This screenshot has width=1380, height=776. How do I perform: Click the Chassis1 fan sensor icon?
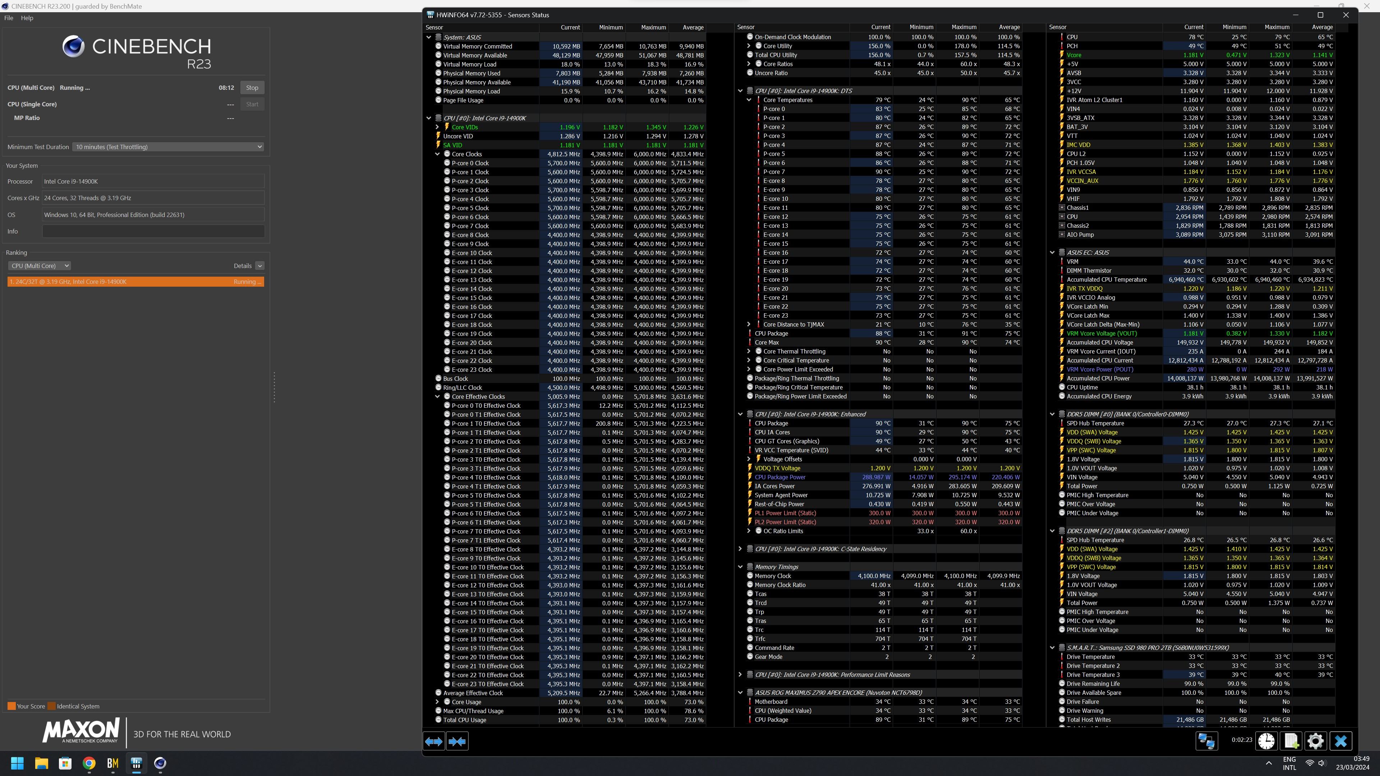[x=1062, y=208]
